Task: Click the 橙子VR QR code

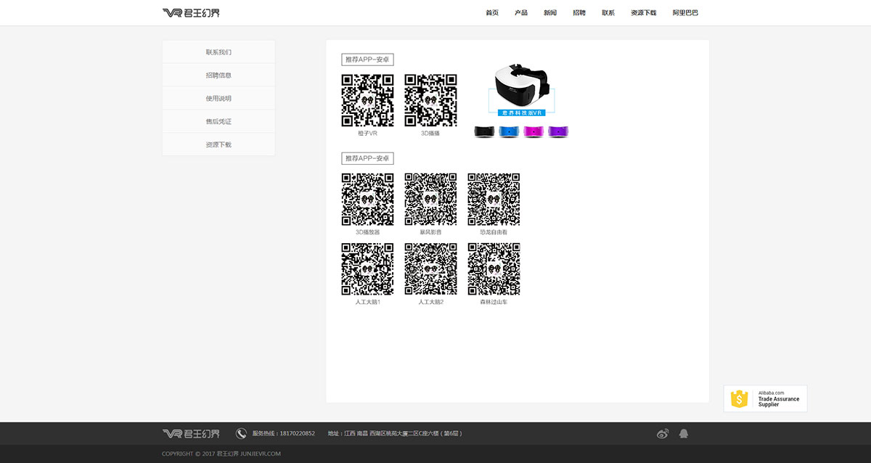Action: coord(367,100)
